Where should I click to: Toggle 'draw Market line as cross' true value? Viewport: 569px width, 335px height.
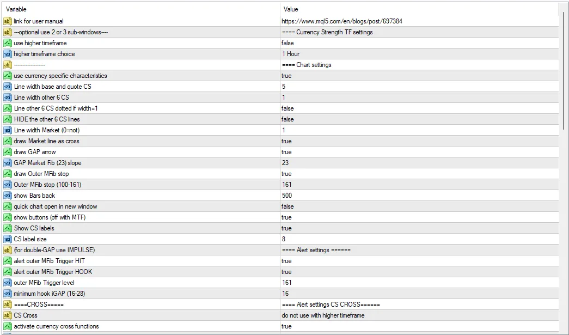click(286, 141)
